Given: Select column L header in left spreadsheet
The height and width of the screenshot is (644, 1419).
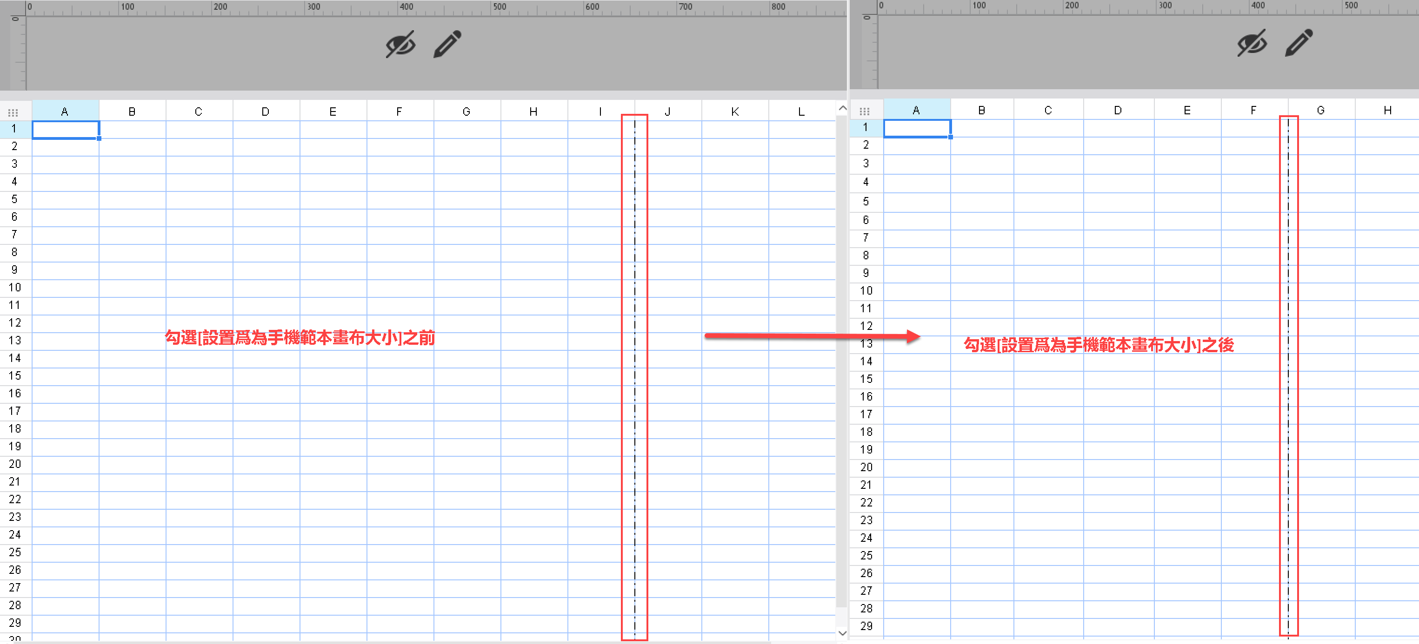Looking at the screenshot, I should tap(801, 112).
